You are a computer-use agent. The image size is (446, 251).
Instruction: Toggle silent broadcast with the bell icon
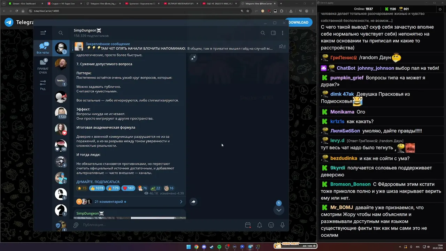point(259,225)
